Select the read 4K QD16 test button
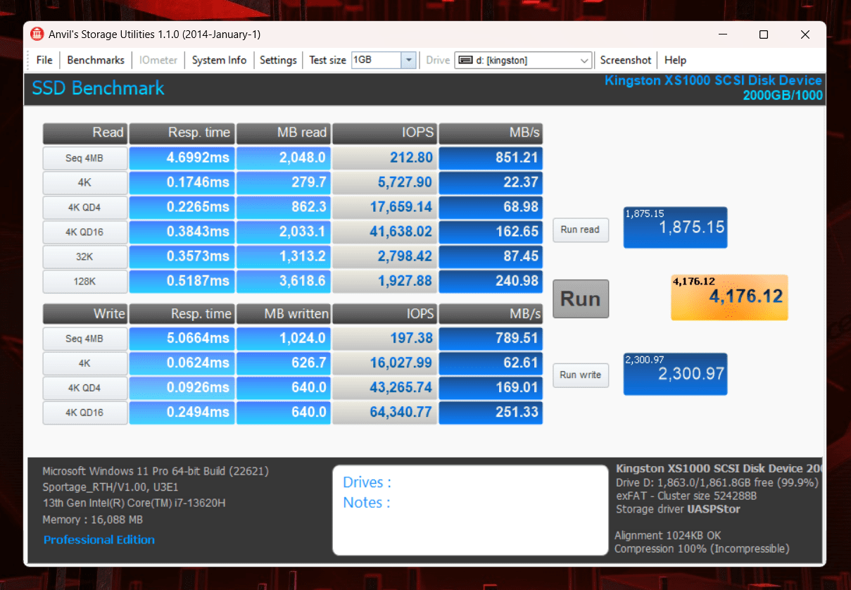This screenshot has width=851, height=590. (x=84, y=232)
